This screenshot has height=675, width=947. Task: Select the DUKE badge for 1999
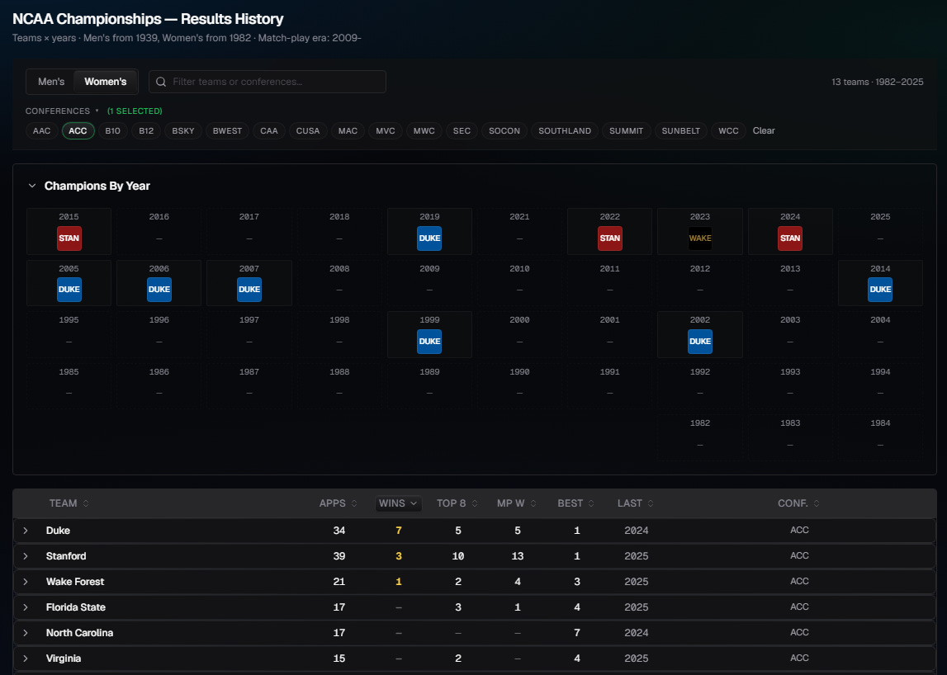point(429,341)
